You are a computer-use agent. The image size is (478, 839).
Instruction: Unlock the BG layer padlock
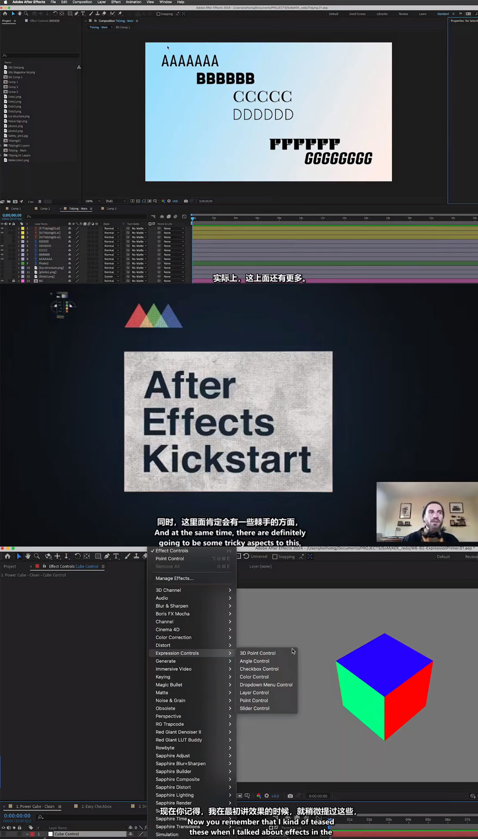click(13, 280)
